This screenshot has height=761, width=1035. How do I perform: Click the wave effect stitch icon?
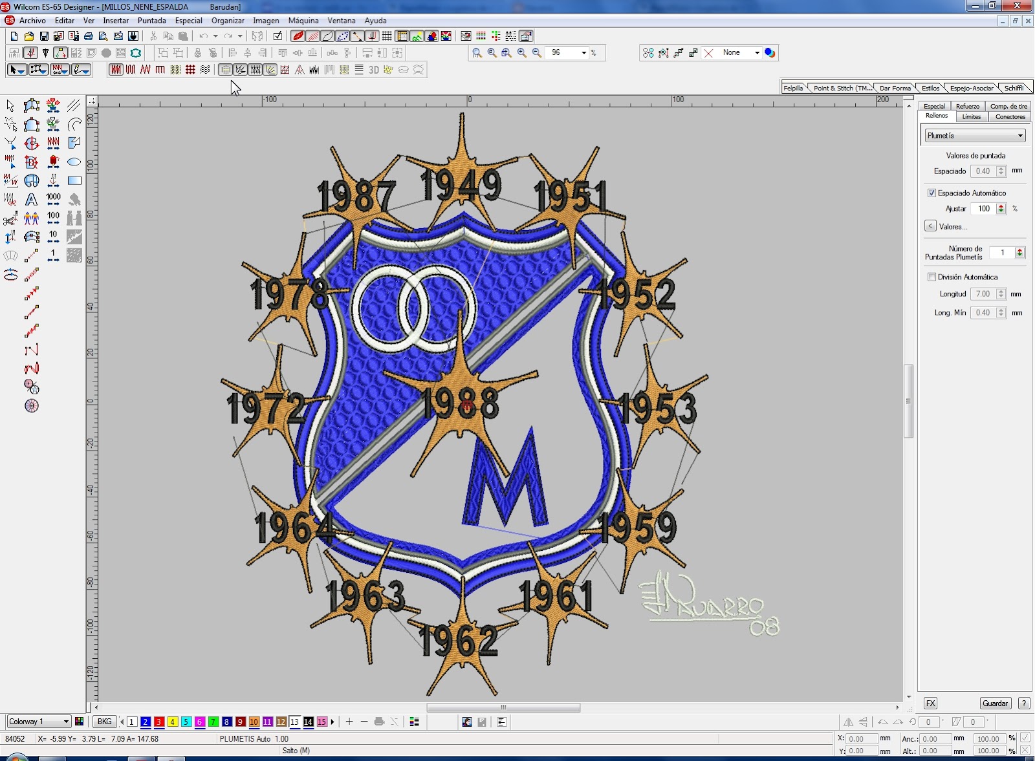pyautogui.click(x=205, y=70)
